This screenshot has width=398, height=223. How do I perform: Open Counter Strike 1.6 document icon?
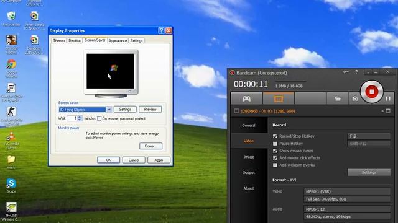(11, 92)
